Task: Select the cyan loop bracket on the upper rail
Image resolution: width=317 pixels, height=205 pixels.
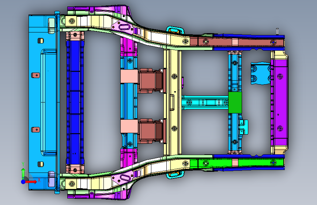Action: 175,30
